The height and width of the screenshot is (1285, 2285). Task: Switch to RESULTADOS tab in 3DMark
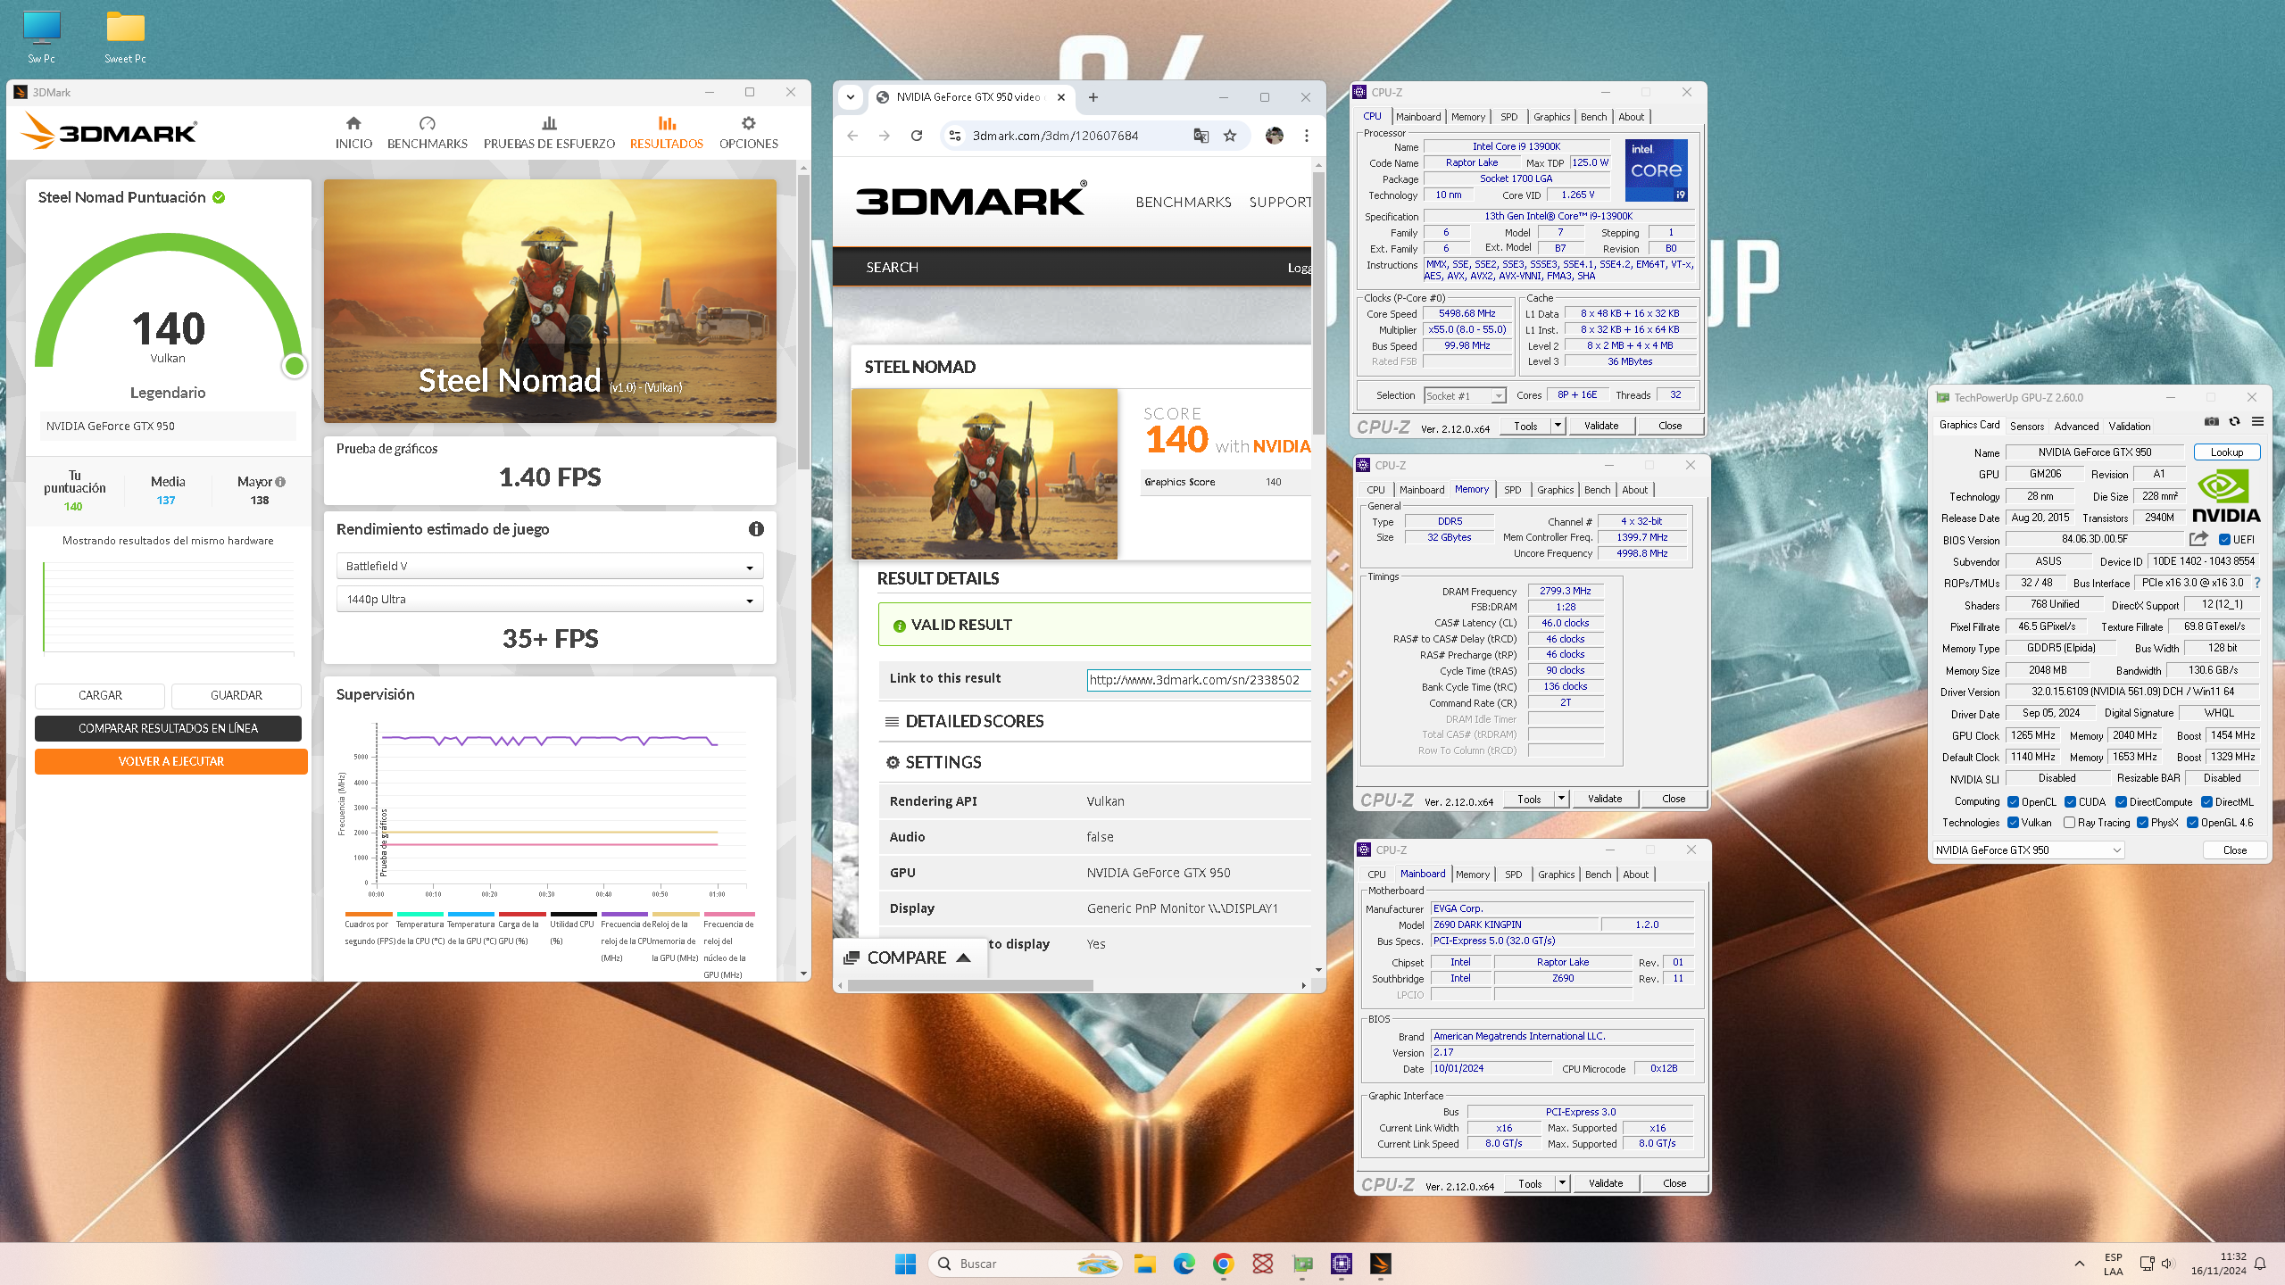(667, 131)
